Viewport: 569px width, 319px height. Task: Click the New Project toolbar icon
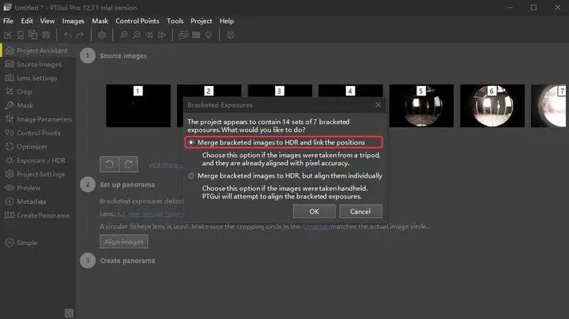[8, 36]
